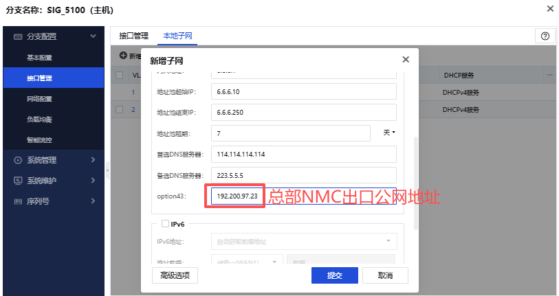
Task: Click the add plus icon above the table
Action: (x=123, y=56)
